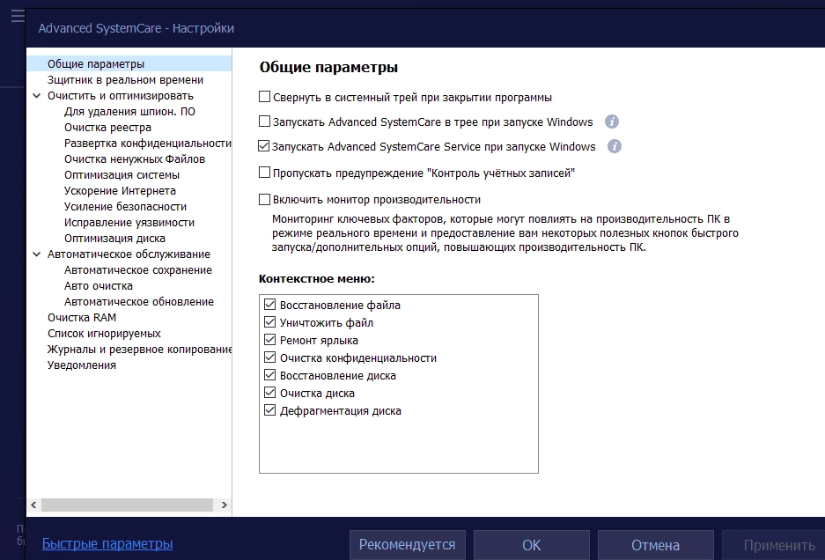The width and height of the screenshot is (825, 560).
Task: Open 'Автоматическое сохранение' settings
Action: coord(138,270)
